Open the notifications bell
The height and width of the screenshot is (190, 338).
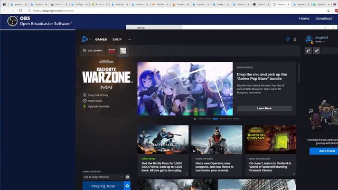(x=295, y=40)
